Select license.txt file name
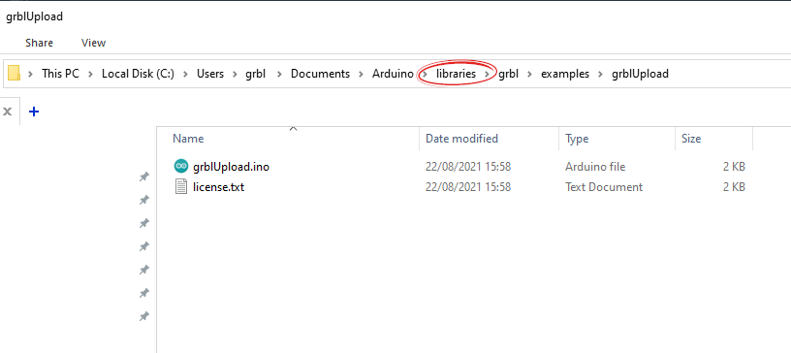This screenshot has height=353, width=791. 218,187
